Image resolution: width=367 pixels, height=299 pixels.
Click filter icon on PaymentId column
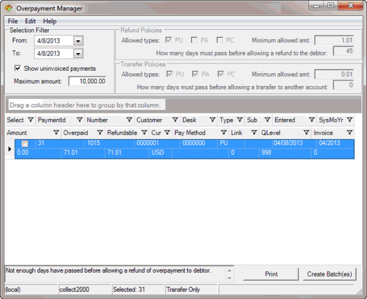(x=80, y=120)
